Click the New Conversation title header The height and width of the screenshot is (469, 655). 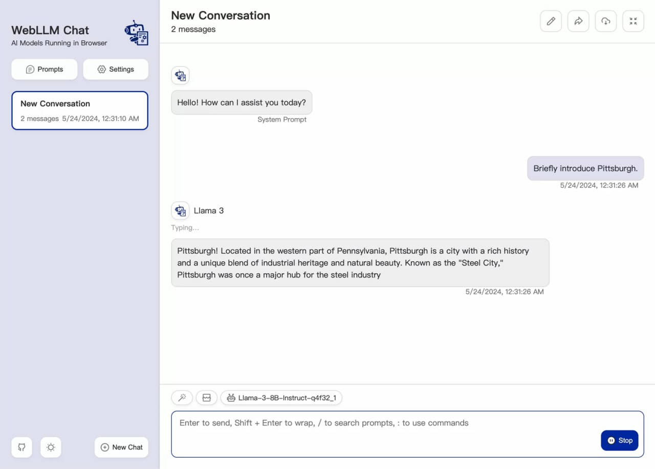(x=221, y=15)
